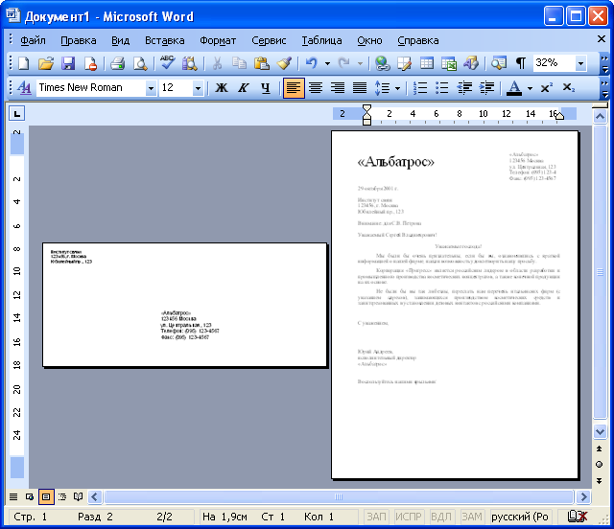
Task: Toggle centered text alignment
Action: pyautogui.click(x=316, y=87)
